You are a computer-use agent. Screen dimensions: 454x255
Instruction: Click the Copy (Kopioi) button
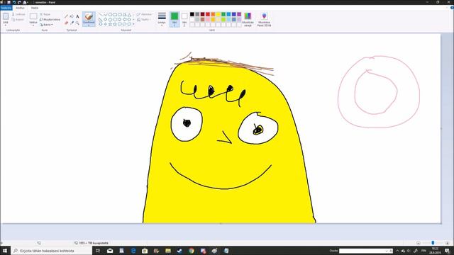click(18, 20)
